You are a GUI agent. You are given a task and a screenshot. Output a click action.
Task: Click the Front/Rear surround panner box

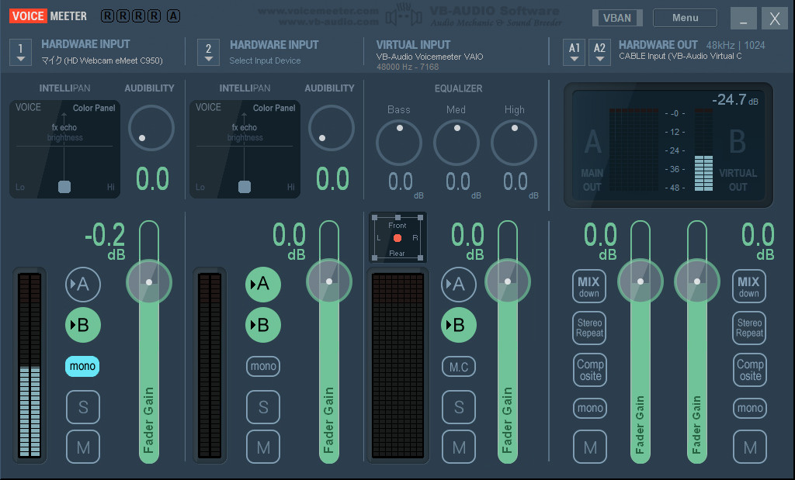point(397,237)
